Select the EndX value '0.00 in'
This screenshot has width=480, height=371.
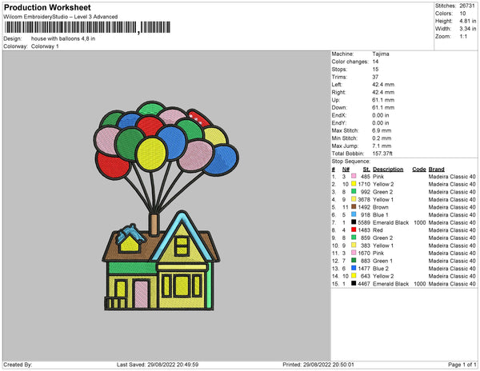381,115
